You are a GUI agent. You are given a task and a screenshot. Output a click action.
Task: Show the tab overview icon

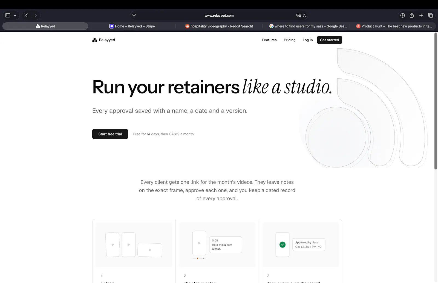click(x=430, y=16)
